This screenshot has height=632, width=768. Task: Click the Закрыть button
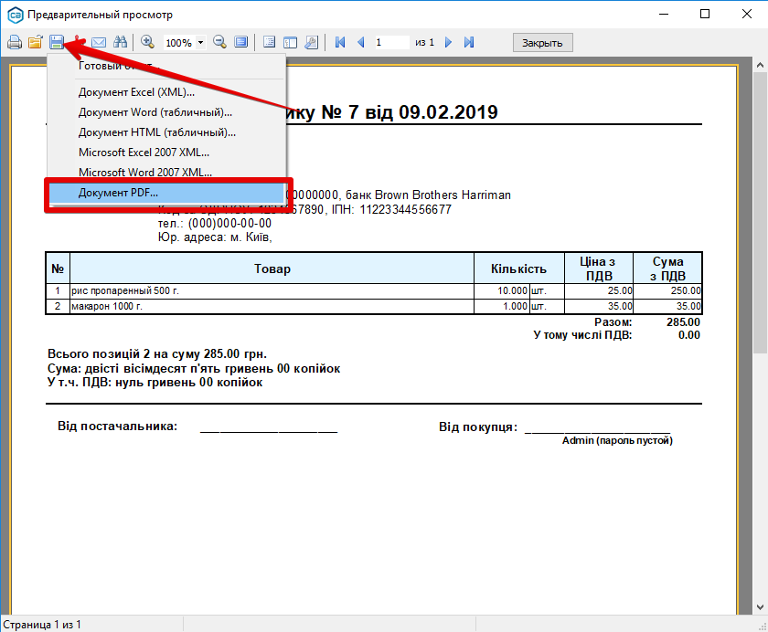pyautogui.click(x=543, y=43)
